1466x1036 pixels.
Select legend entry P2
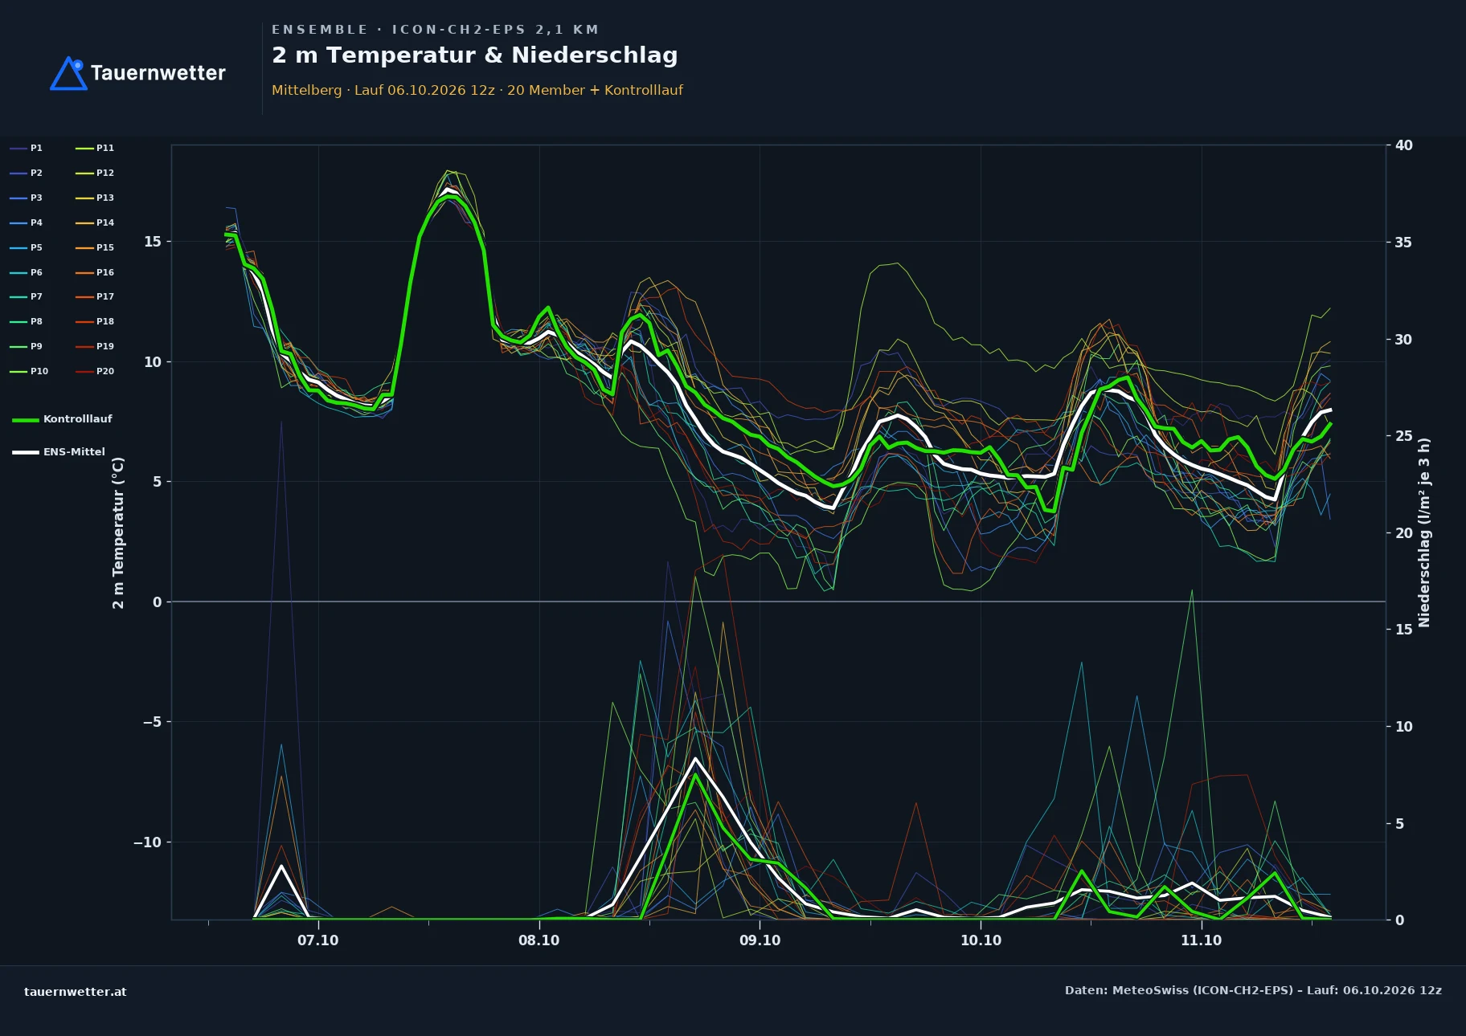click(x=26, y=173)
